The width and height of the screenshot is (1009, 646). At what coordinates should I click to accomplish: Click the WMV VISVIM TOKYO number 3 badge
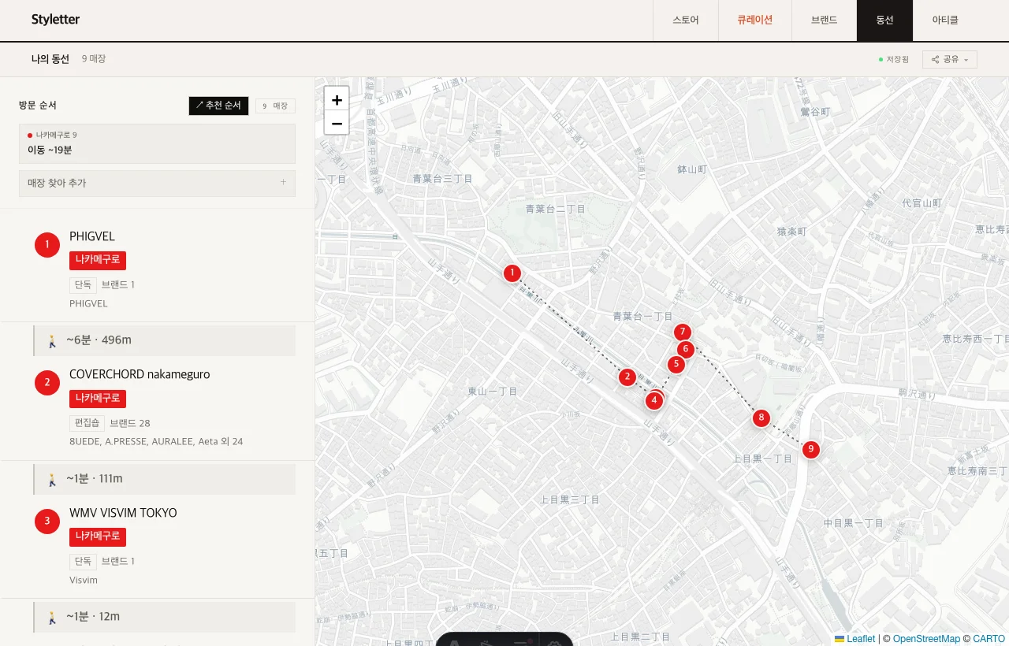[x=47, y=522]
